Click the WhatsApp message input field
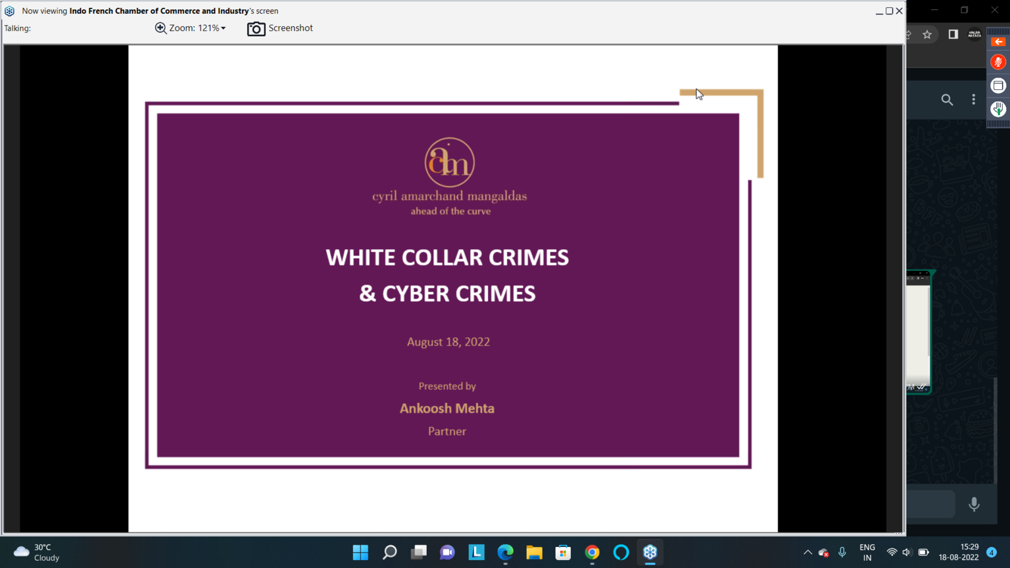 point(930,504)
